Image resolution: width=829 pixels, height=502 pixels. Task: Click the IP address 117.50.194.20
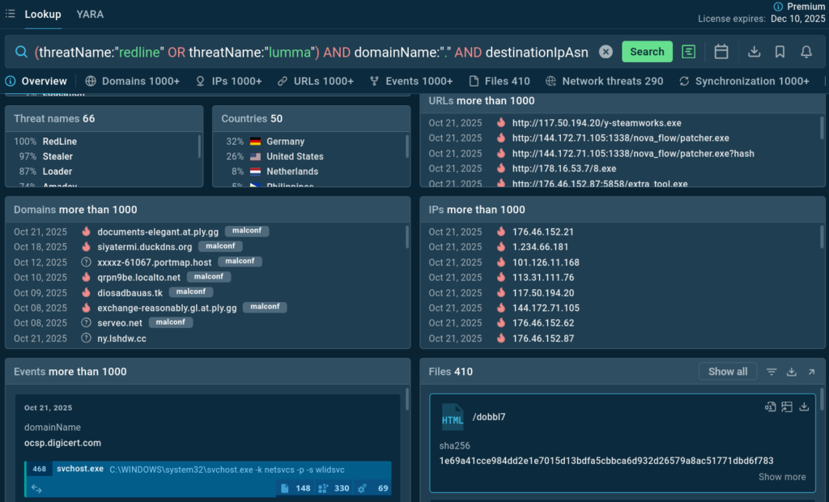point(543,293)
